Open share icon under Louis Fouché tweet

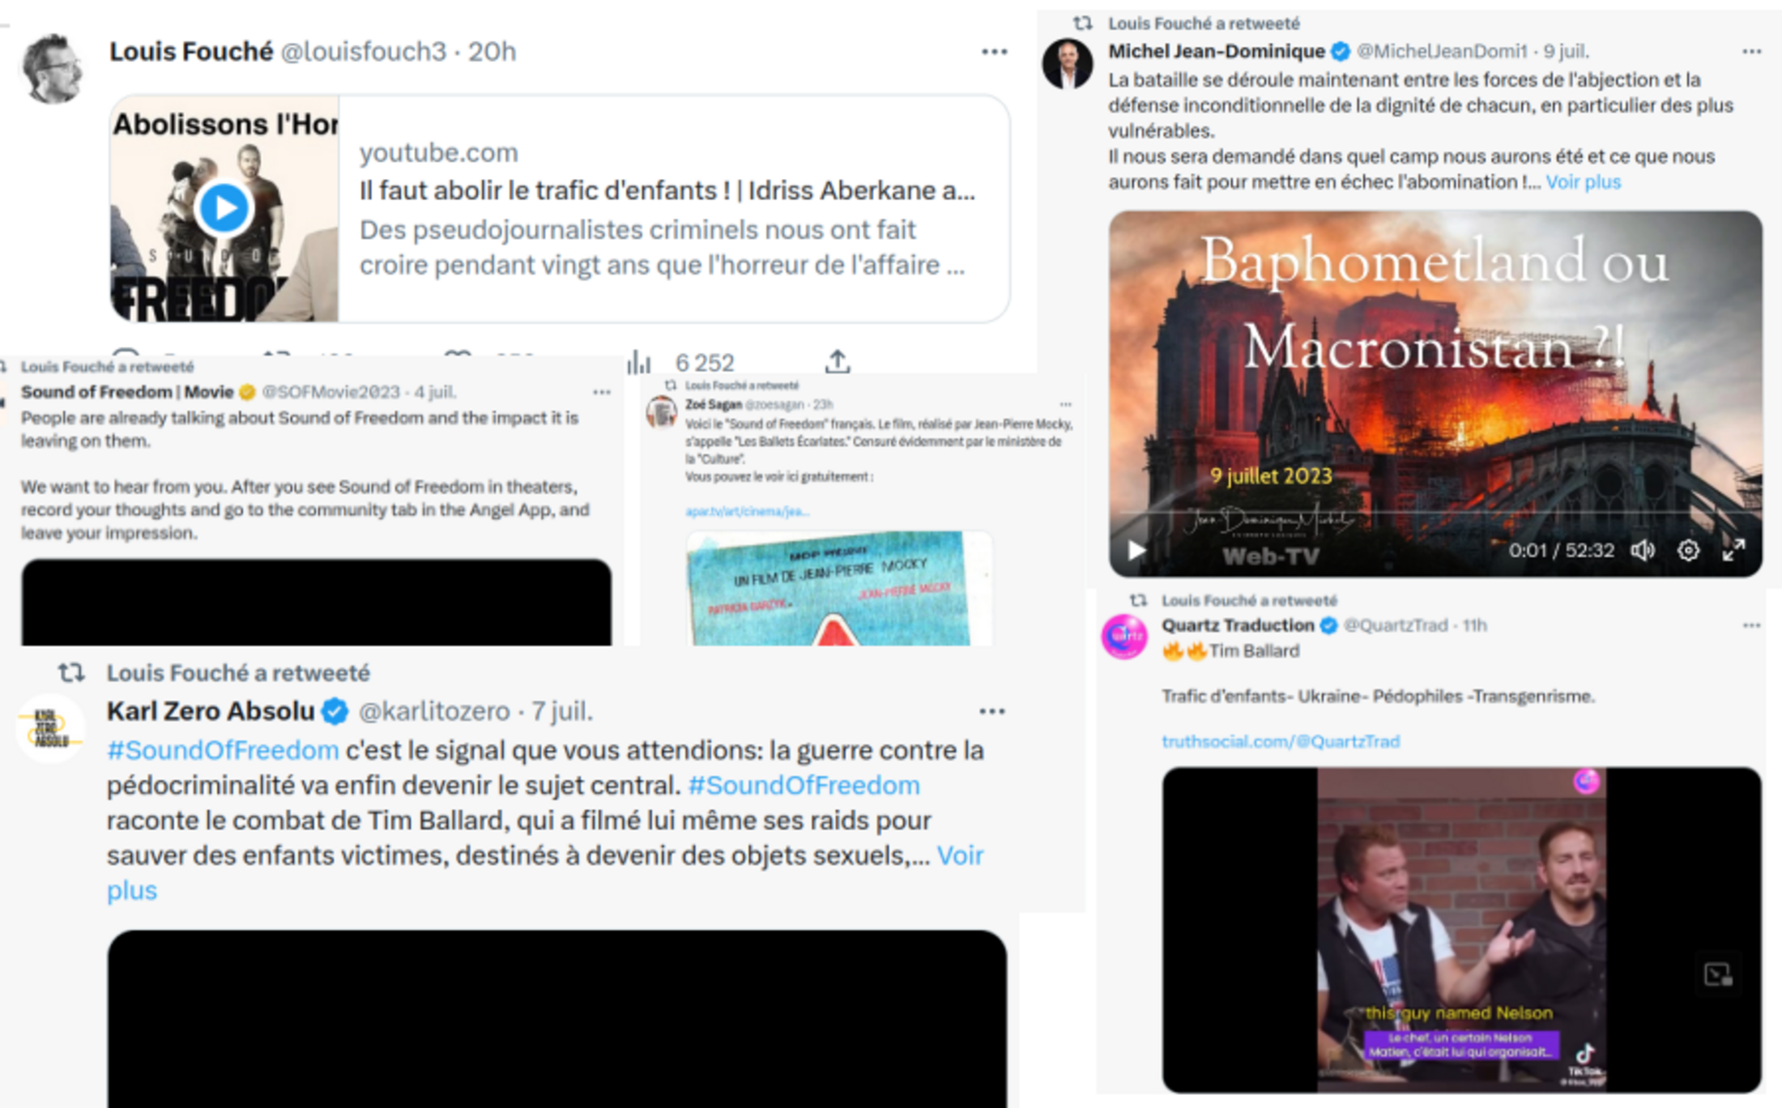pyautogui.click(x=838, y=361)
